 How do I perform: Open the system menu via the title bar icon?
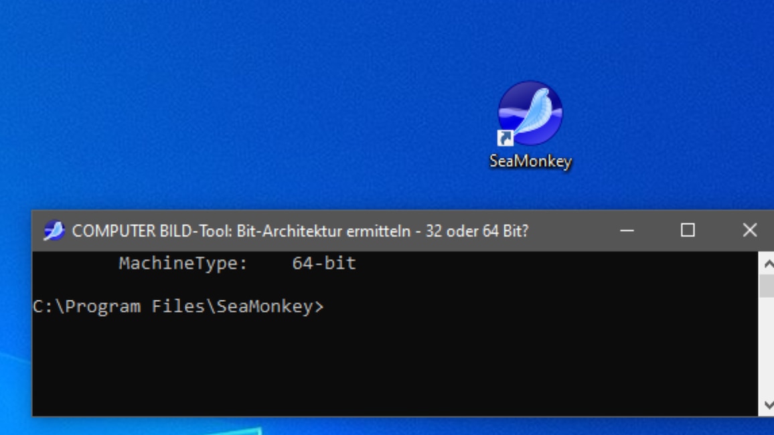click(x=54, y=231)
